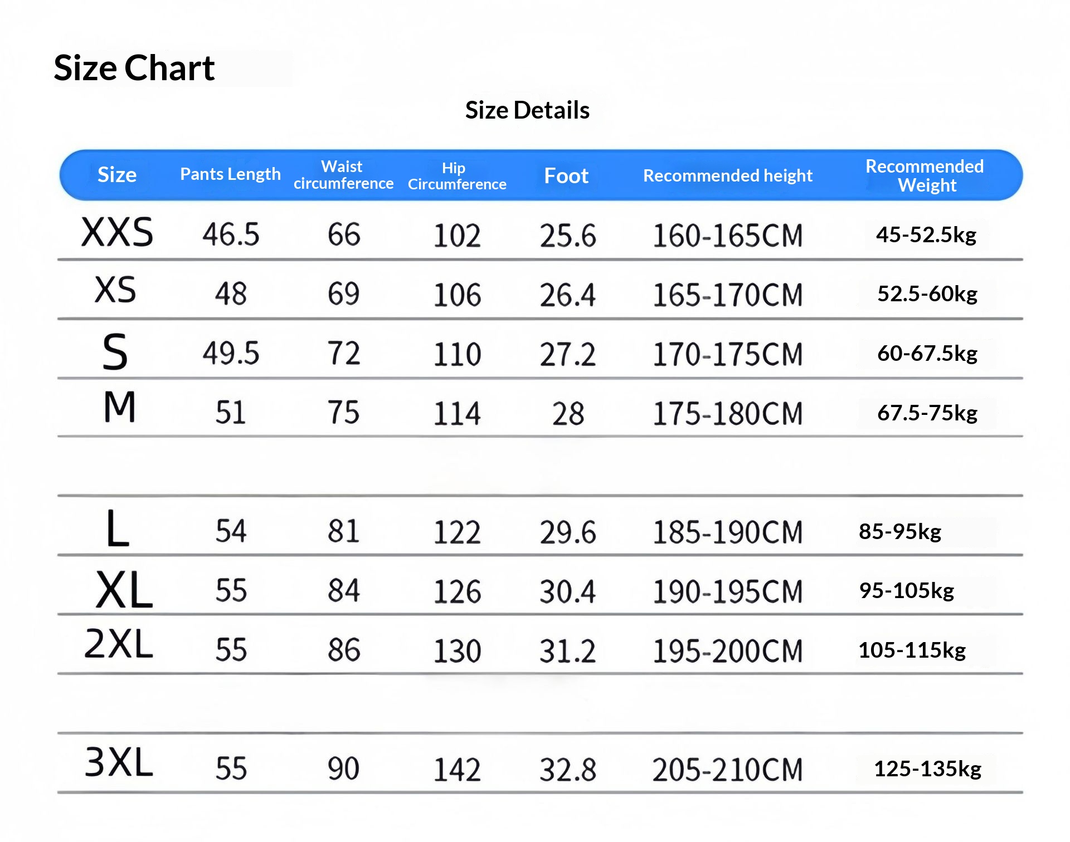
Task: Click the 205-210CM height value
Action: [x=727, y=770]
